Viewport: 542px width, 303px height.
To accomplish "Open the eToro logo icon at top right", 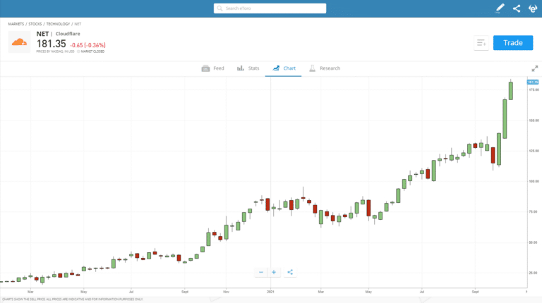I will (533, 8).
